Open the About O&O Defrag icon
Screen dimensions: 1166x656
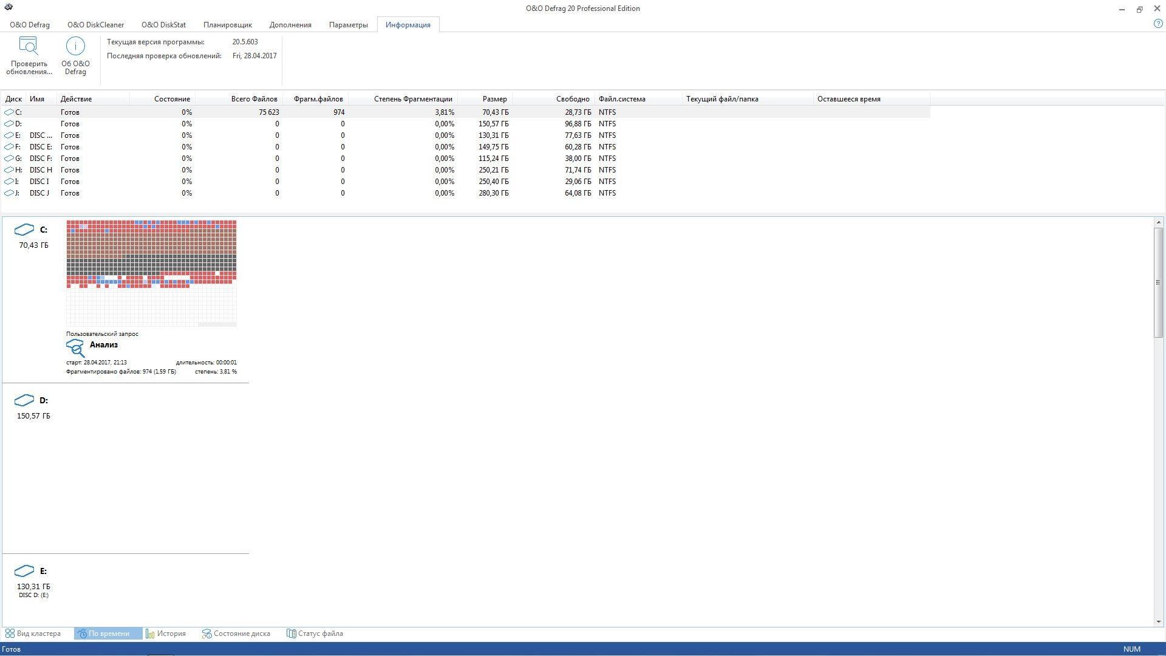point(75,46)
